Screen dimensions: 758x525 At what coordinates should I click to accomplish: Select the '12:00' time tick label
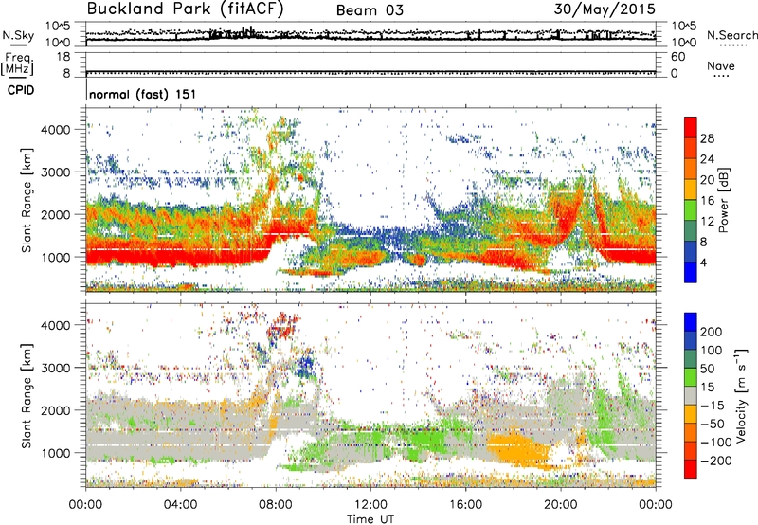click(x=370, y=505)
